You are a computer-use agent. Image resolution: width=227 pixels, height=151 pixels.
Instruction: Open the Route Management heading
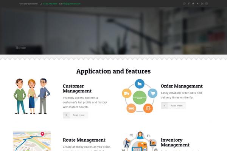tap(84, 140)
